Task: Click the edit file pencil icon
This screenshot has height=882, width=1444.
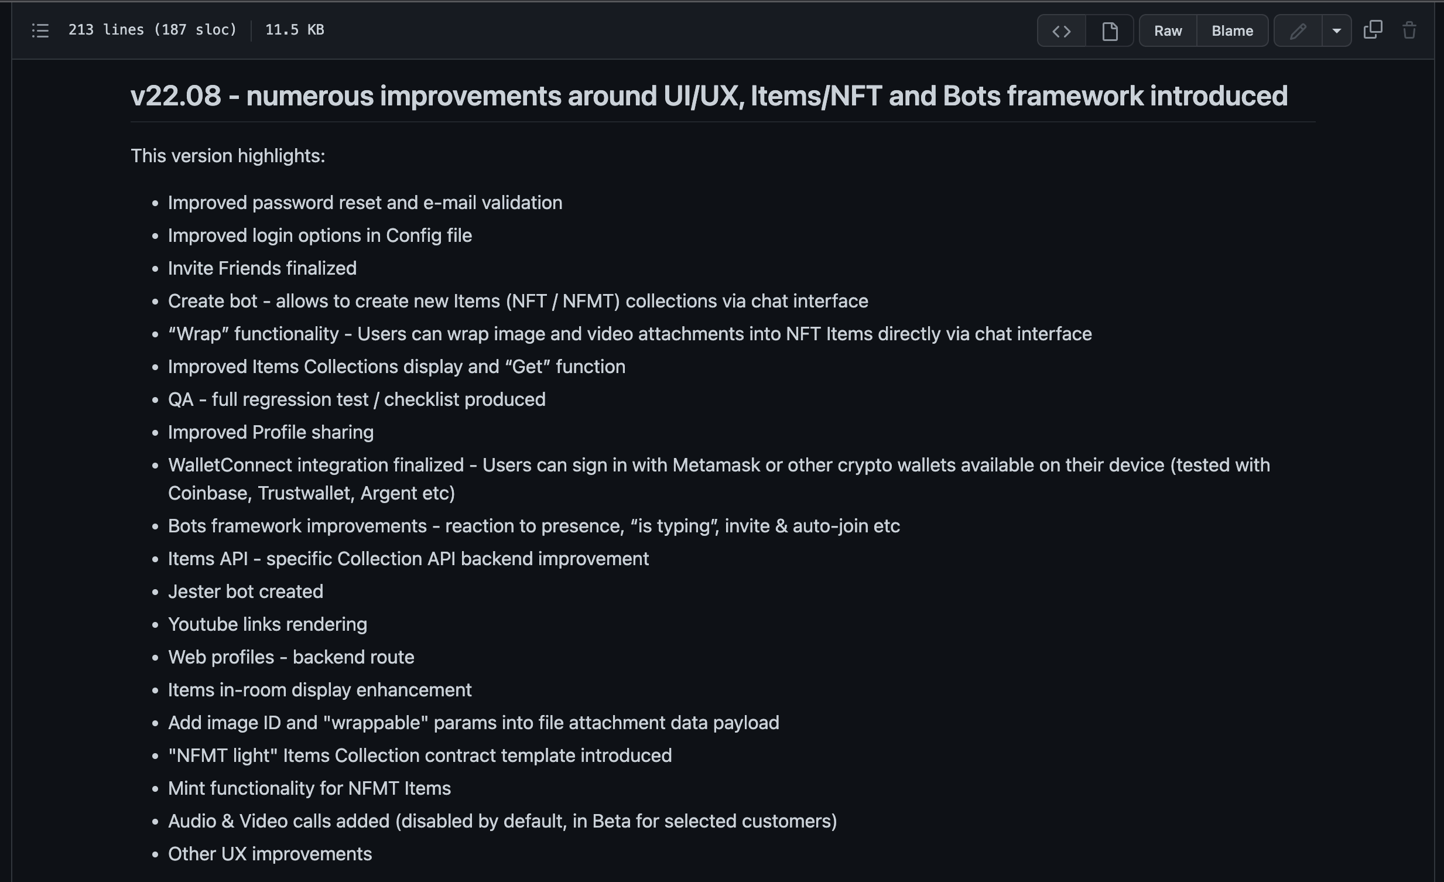Action: coord(1298,30)
